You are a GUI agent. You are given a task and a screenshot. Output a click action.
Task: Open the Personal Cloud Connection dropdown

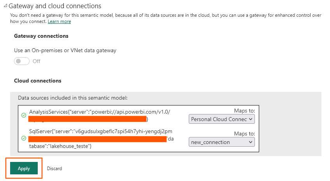coord(221,119)
